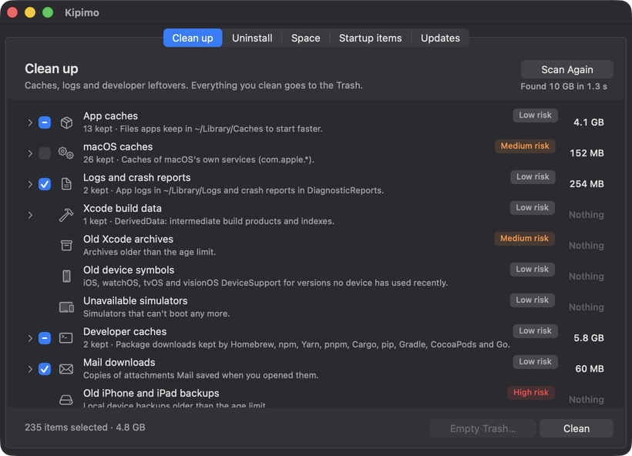This screenshot has height=456, width=632.
Task: Click the Low risk badge on App caches
Action: point(535,116)
